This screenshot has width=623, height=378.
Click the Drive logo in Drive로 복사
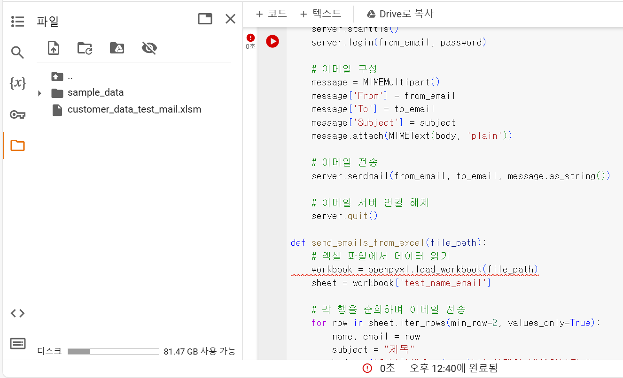[x=371, y=14]
